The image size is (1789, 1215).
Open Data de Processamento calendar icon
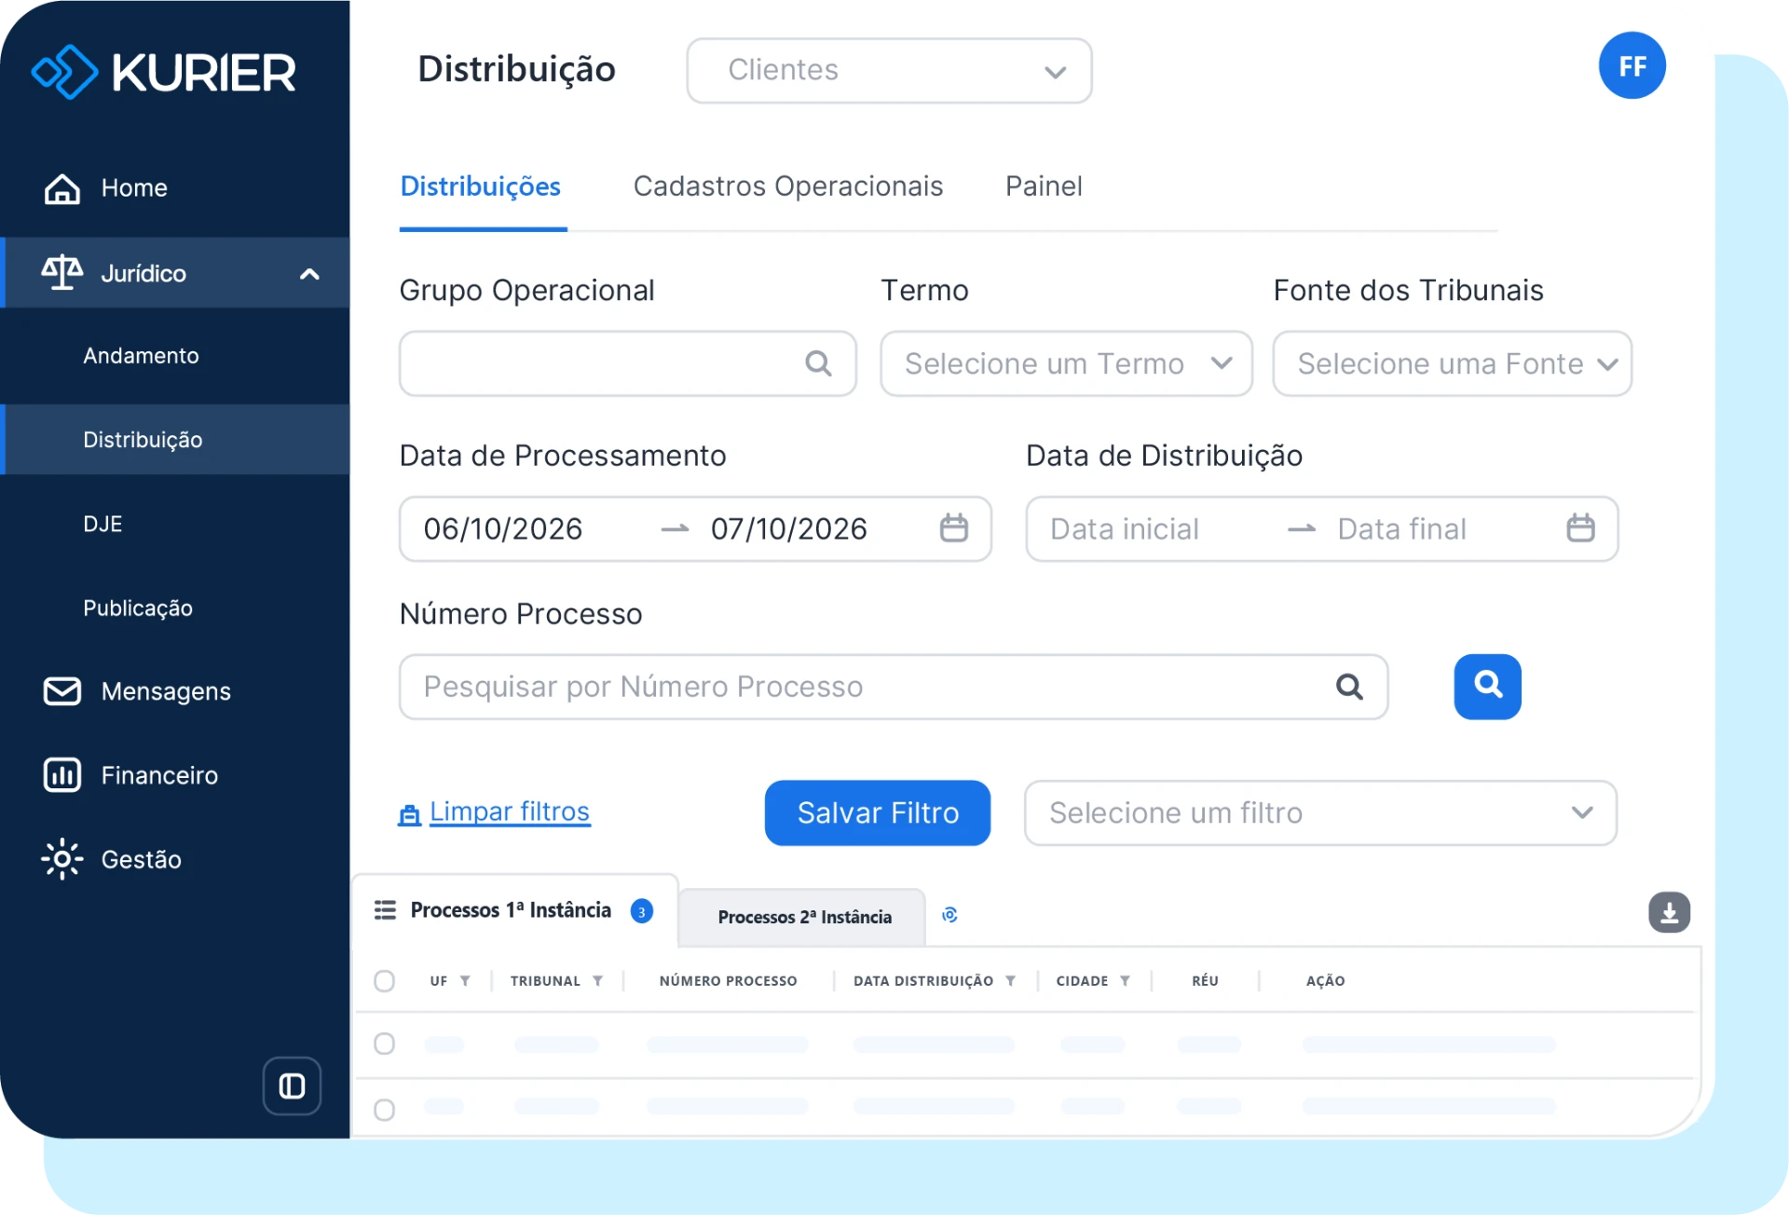[x=954, y=528]
